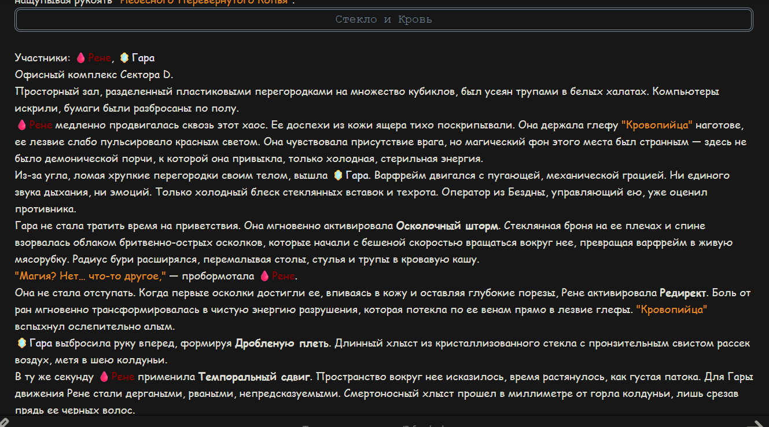The height and width of the screenshot is (427, 769).
Task: Click the label "Участники:"
Action: pos(42,58)
